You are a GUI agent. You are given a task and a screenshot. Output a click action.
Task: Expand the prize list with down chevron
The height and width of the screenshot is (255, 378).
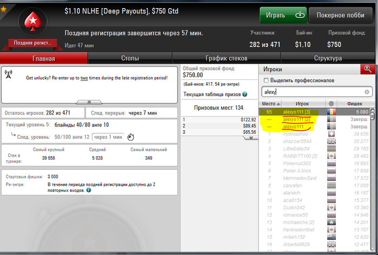(251, 138)
